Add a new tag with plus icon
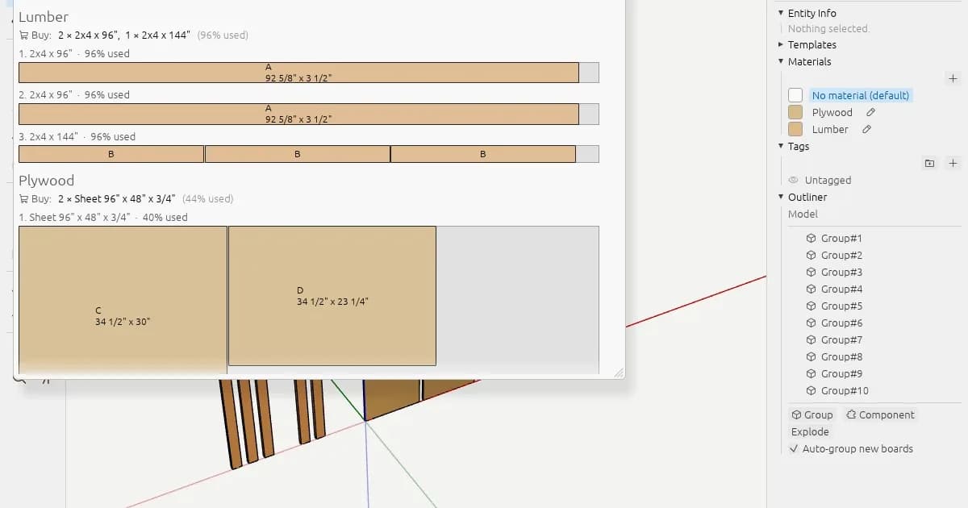The height and width of the screenshot is (508, 968). tap(953, 163)
